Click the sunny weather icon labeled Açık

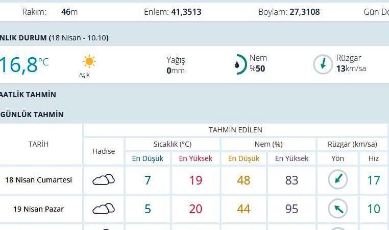[x=89, y=62]
